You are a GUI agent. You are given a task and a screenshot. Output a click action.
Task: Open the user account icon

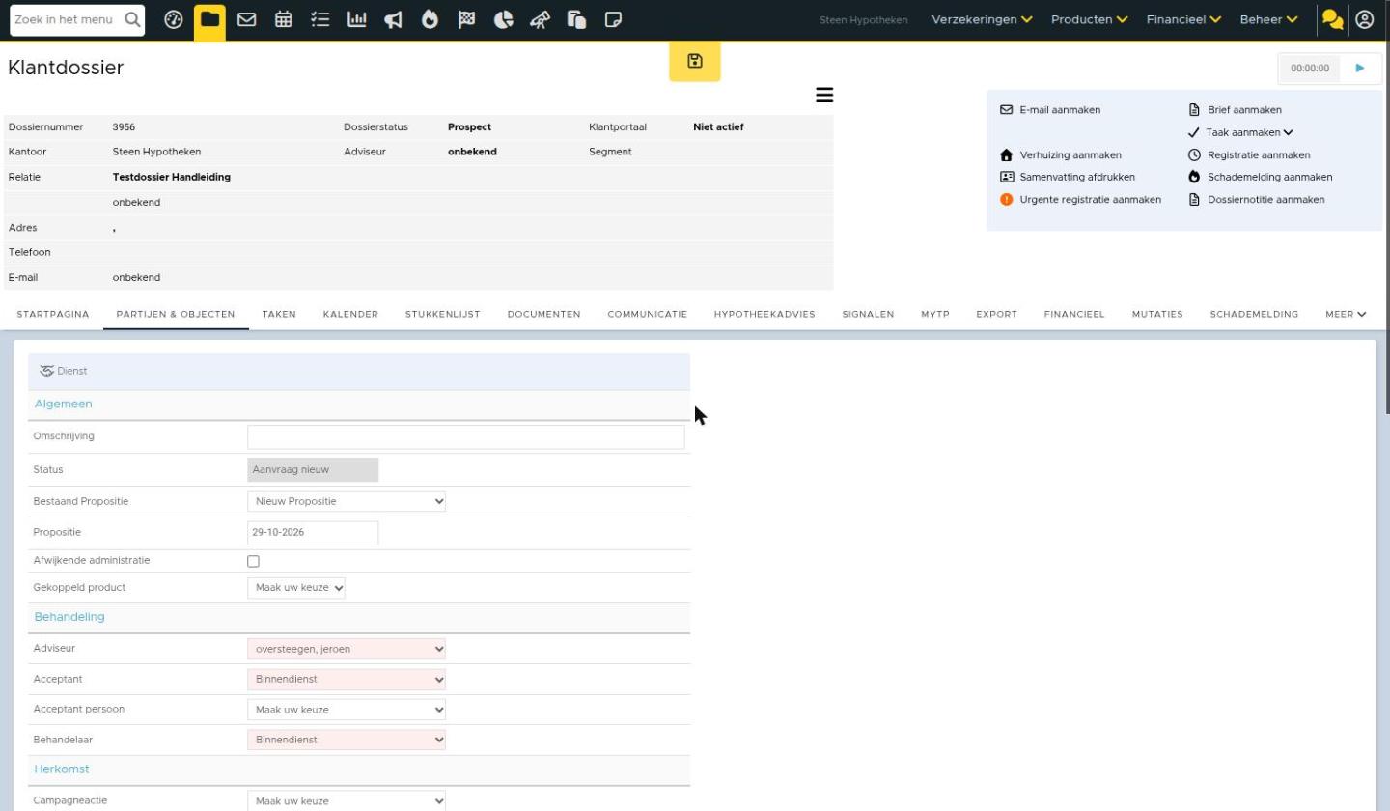tap(1364, 19)
